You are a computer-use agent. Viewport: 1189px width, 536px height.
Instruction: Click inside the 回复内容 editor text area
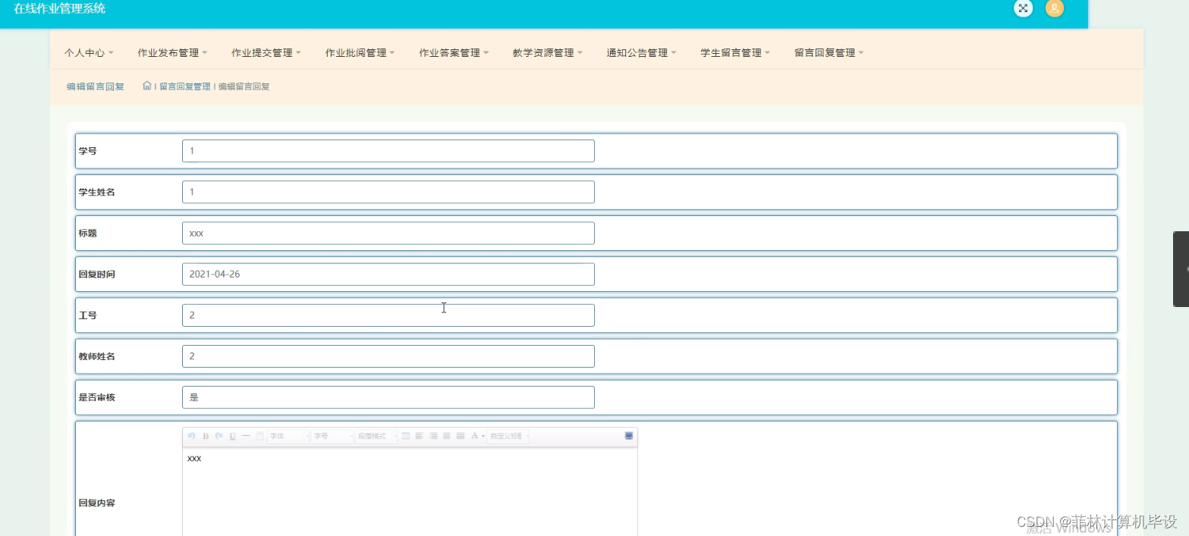pos(410,491)
